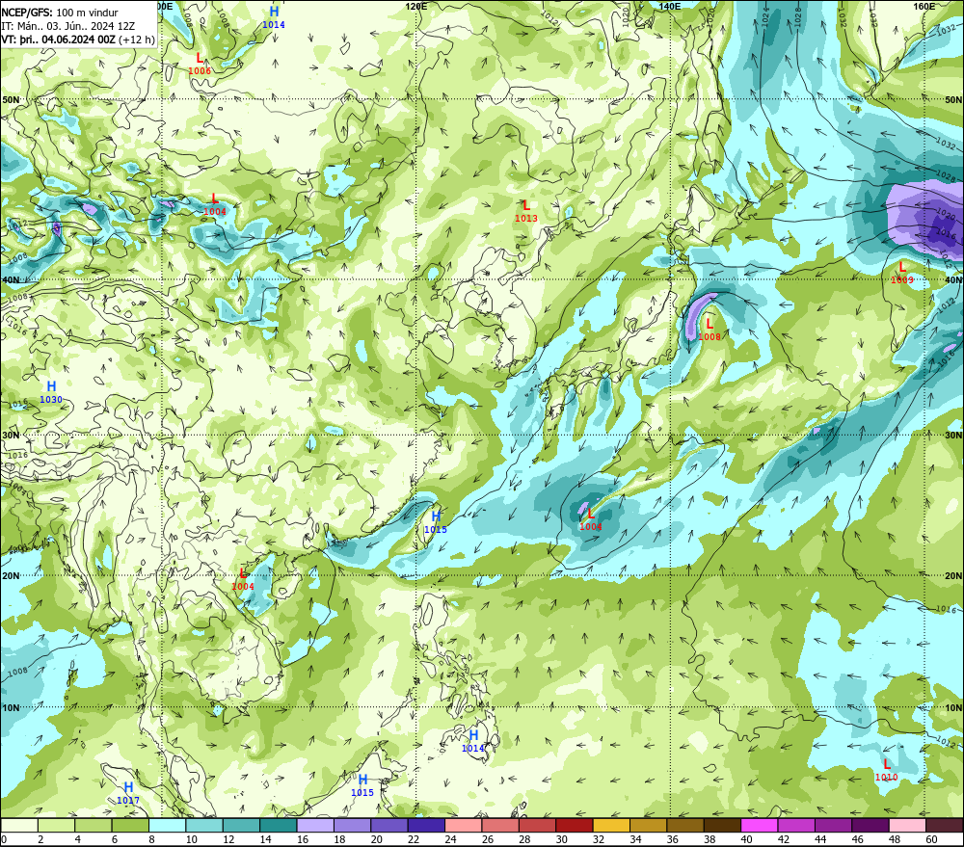Select the 32–34 yellow legend swatch
The height and width of the screenshot is (847, 964).
click(x=611, y=825)
